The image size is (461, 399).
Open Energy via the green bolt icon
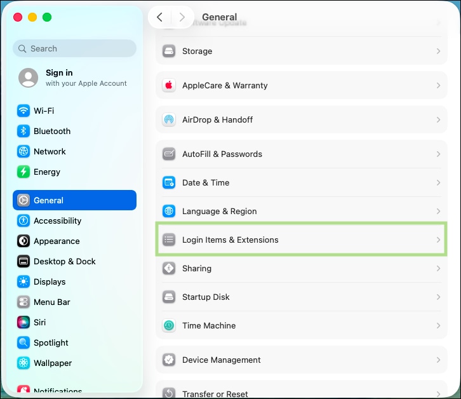click(x=23, y=172)
